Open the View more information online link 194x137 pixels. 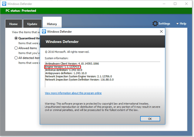(73, 93)
